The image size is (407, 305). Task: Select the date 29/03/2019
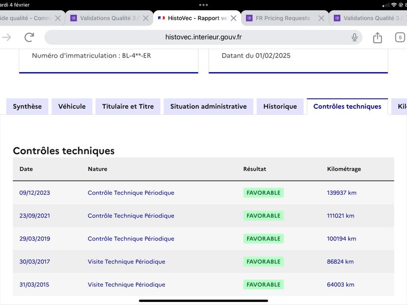(x=35, y=238)
